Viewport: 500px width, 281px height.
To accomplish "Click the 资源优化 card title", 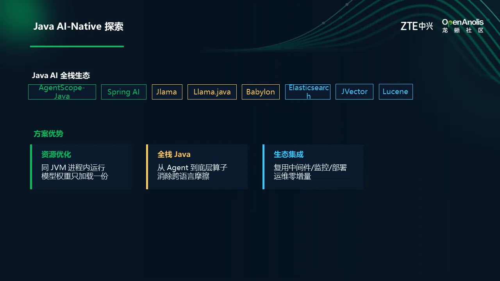I will (x=56, y=155).
